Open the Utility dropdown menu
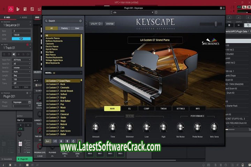This screenshot has width=251, height=167. point(96,24)
